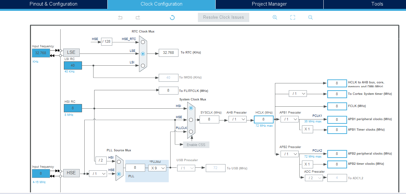This screenshot has width=406, height=194.
Task: Click the APB1 peripheral clocks value box
Action: pyautogui.click(x=337, y=119)
